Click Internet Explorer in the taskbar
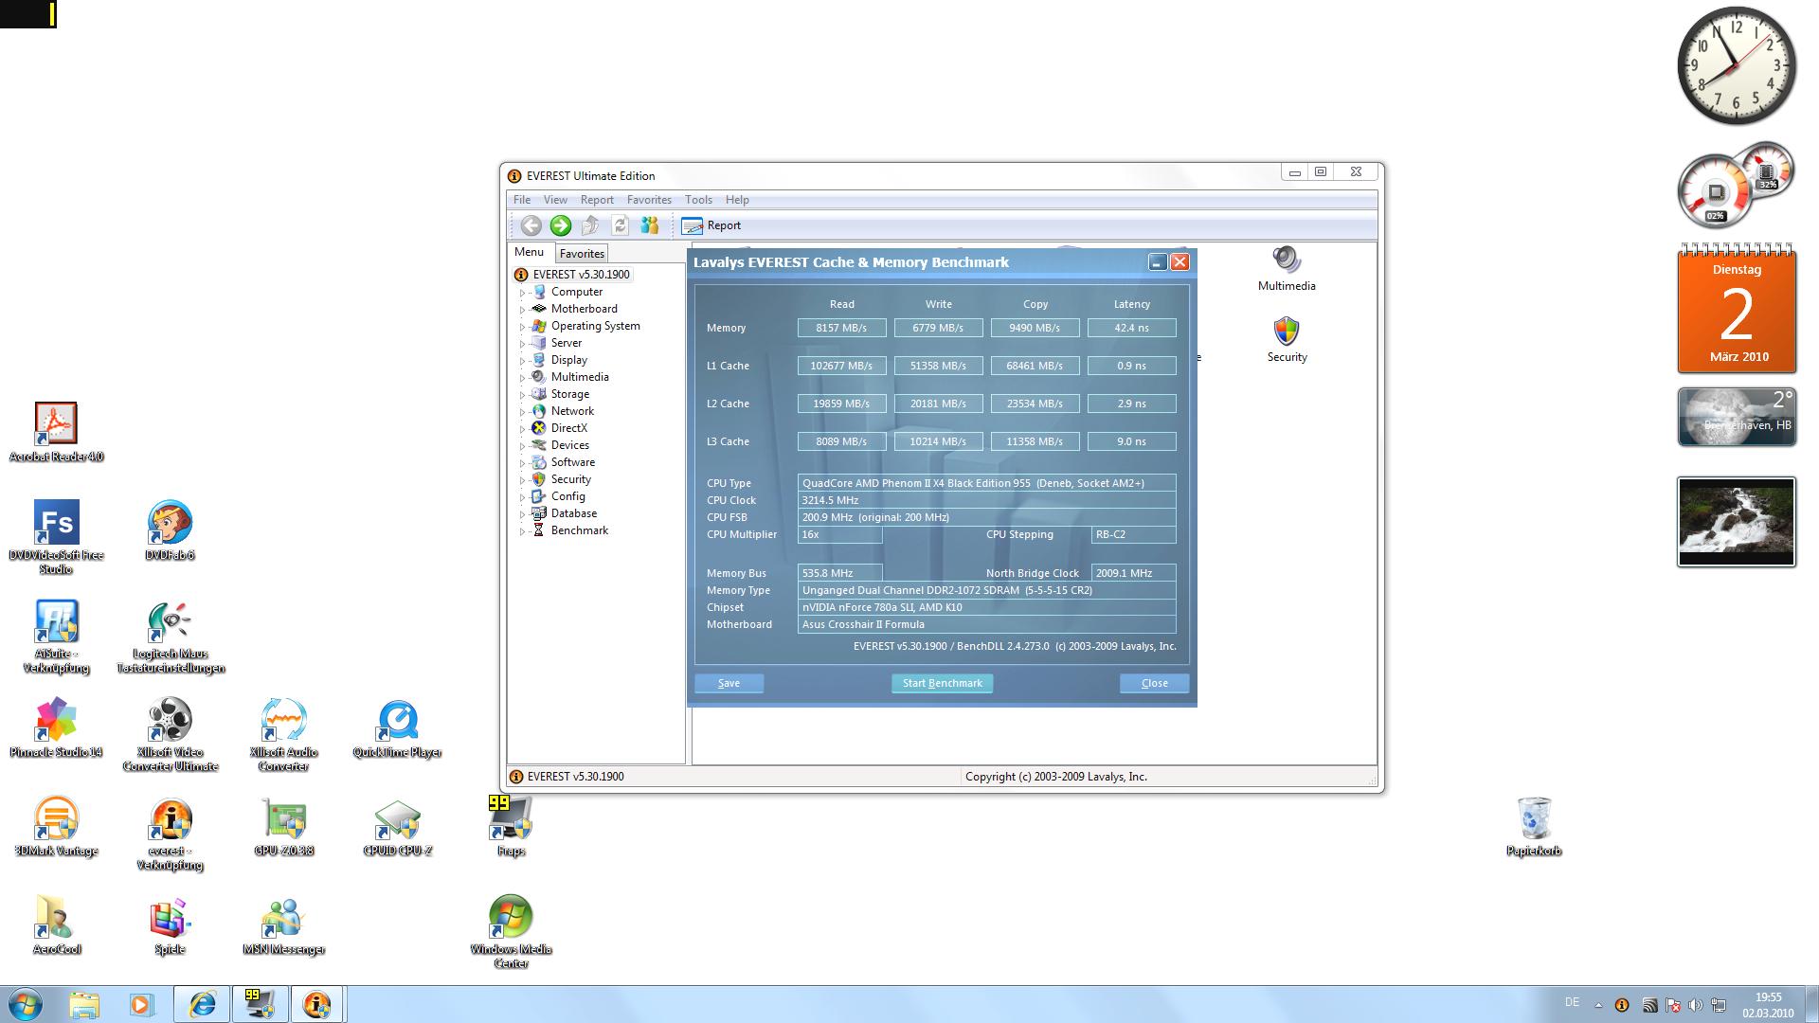Image resolution: width=1819 pixels, height=1023 pixels. click(x=202, y=1004)
